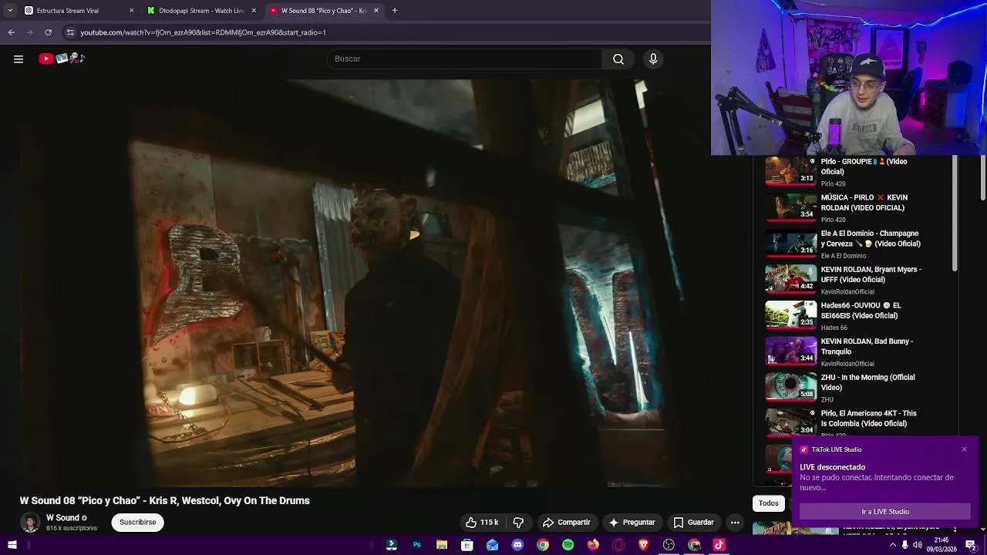Go to the YouTube home logo
The image size is (987, 555).
point(62,59)
